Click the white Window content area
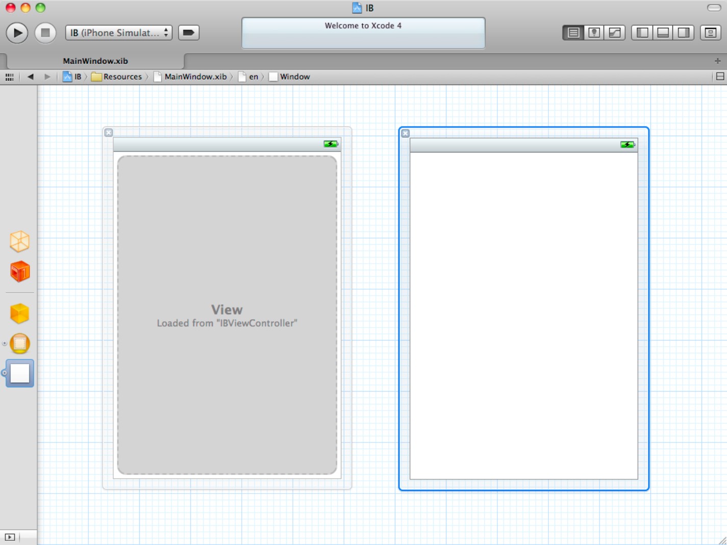The height and width of the screenshot is (545, 727). click(x=524, y=316)
